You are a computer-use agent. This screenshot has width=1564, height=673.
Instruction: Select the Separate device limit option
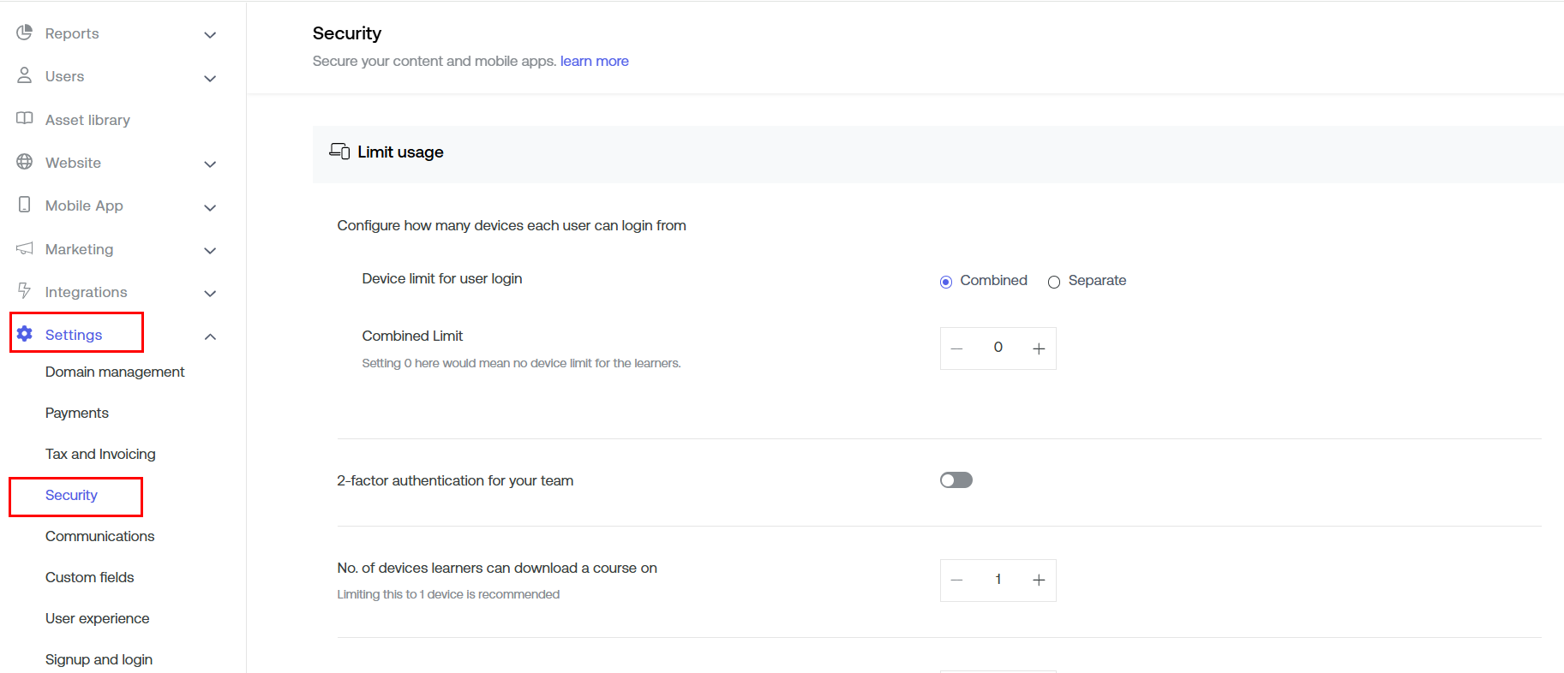[x=1054, y=282]
